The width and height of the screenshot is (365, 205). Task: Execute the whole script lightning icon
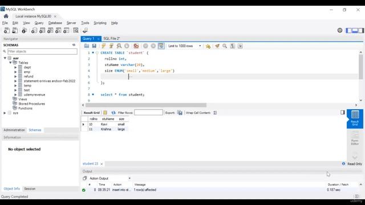tap(104, 46)
